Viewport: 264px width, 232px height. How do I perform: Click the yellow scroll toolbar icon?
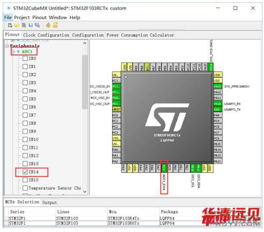(x=55, y=25)
